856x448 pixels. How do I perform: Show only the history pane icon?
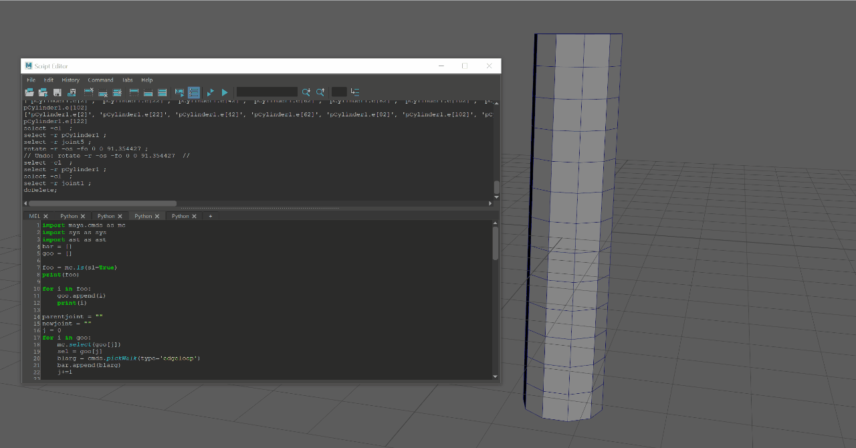pyautogui.click(x=134, y=92)
